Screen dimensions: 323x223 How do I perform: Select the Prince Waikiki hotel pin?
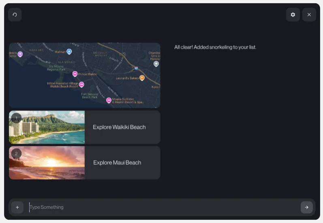75,74
